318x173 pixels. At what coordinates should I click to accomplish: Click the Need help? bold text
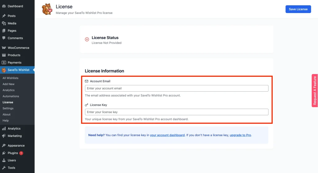pyautogui.click(x=96, y=135)
